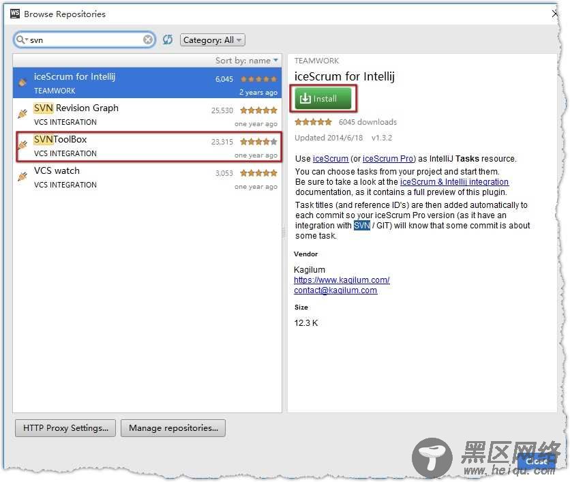Click the 6045 downloads text

(367, 122)
